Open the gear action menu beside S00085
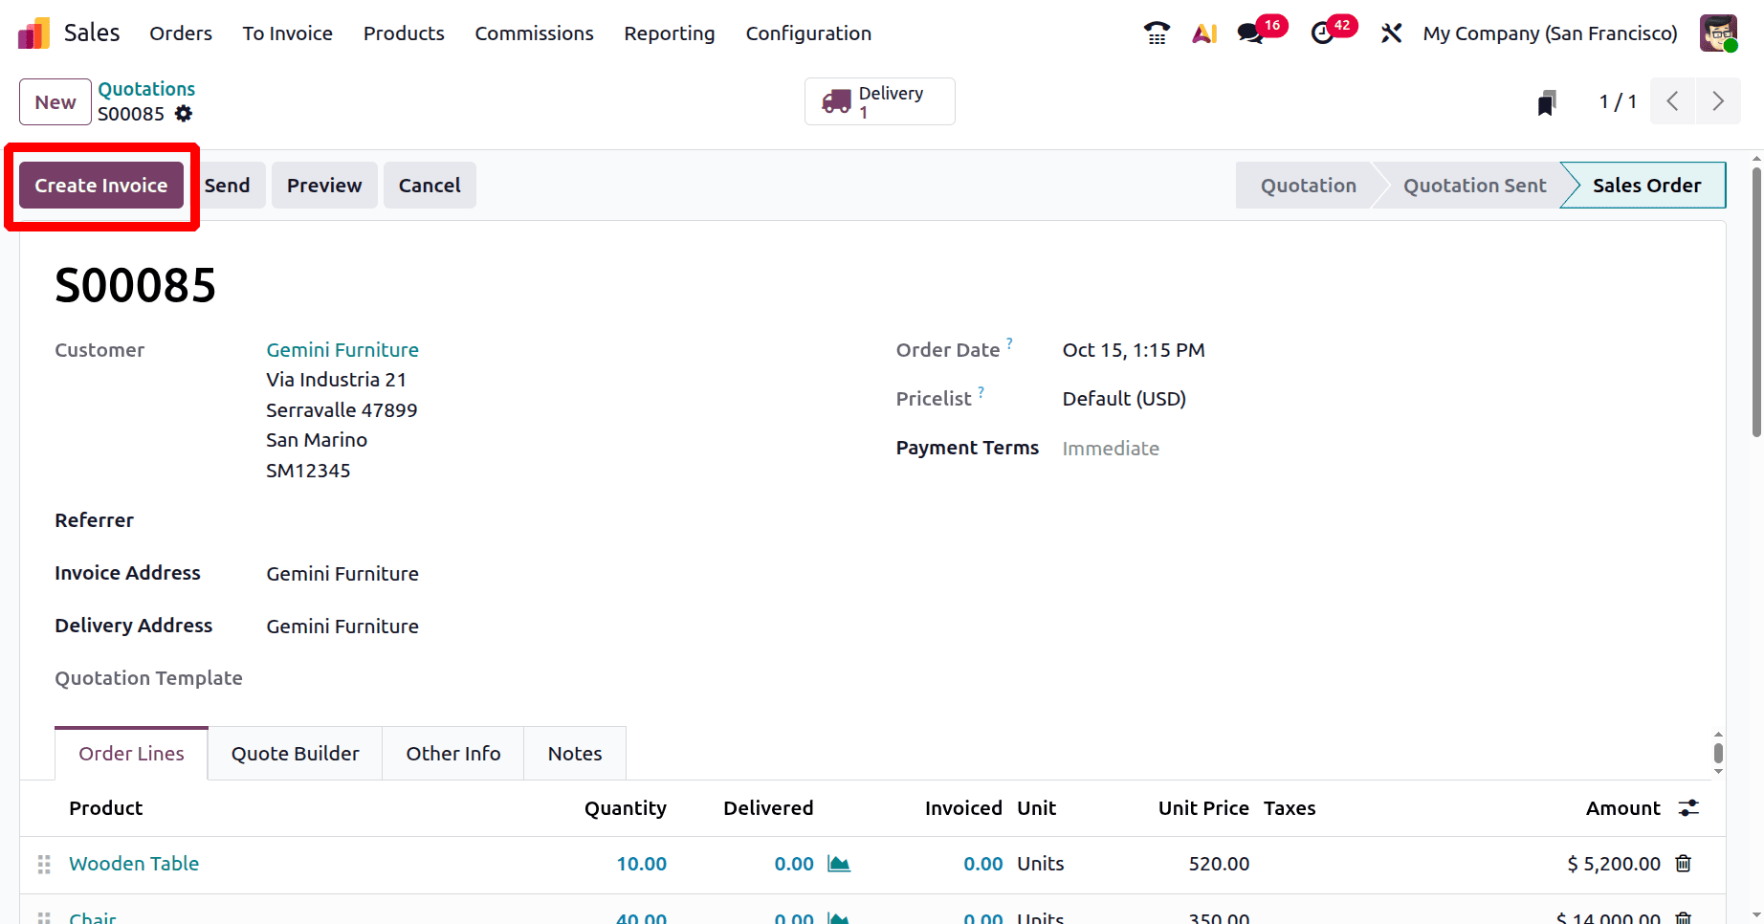1764x924 pixels. click(184, 113)
